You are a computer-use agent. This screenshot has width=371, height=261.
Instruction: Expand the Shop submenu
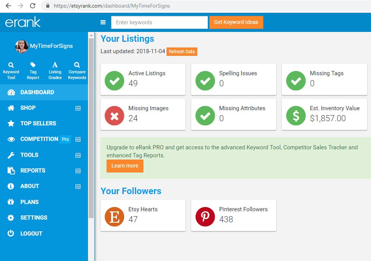click(78, 108)
